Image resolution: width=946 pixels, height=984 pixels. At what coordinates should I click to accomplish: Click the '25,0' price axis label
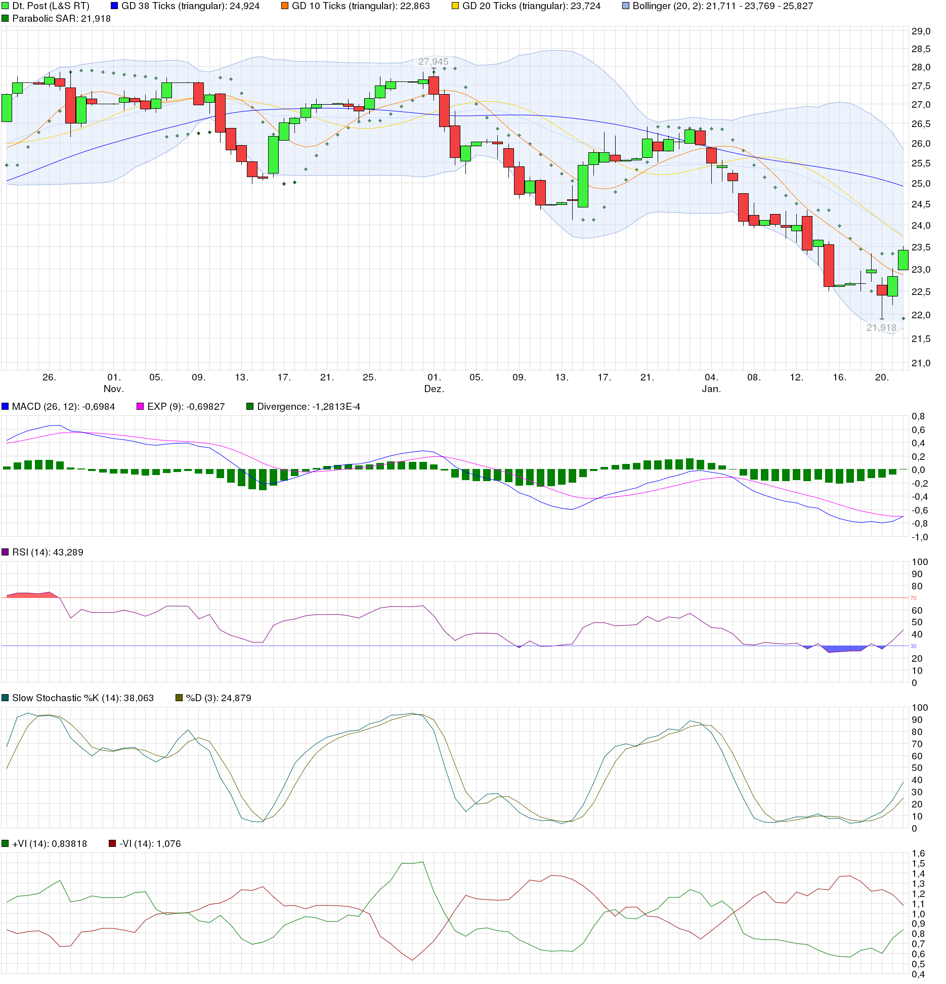pyautogui.click(x=921, y=183)
